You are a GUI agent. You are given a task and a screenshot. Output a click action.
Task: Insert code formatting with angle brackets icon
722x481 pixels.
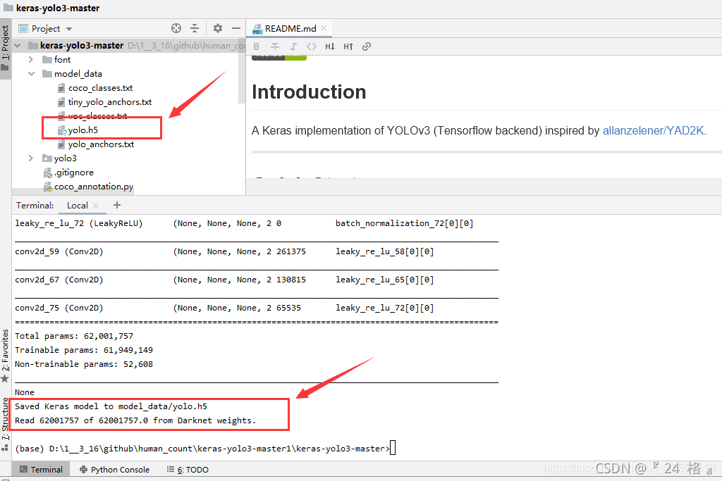click(x=312, y=46)
